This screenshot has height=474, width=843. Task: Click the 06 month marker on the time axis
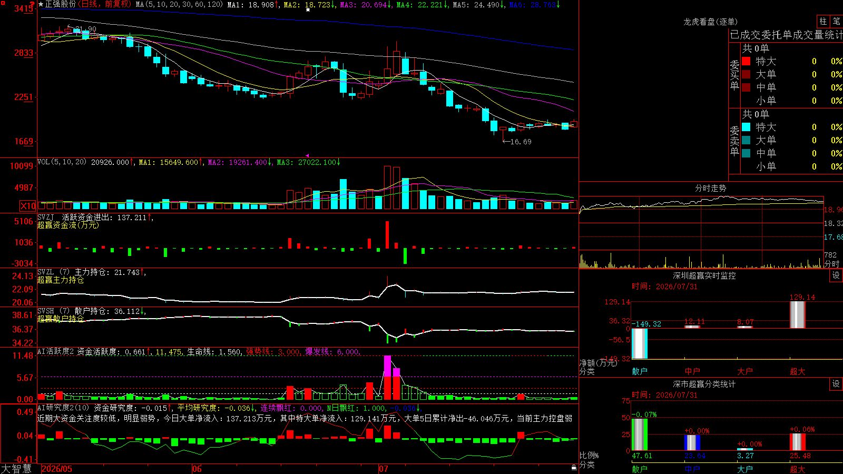(197, 469)
